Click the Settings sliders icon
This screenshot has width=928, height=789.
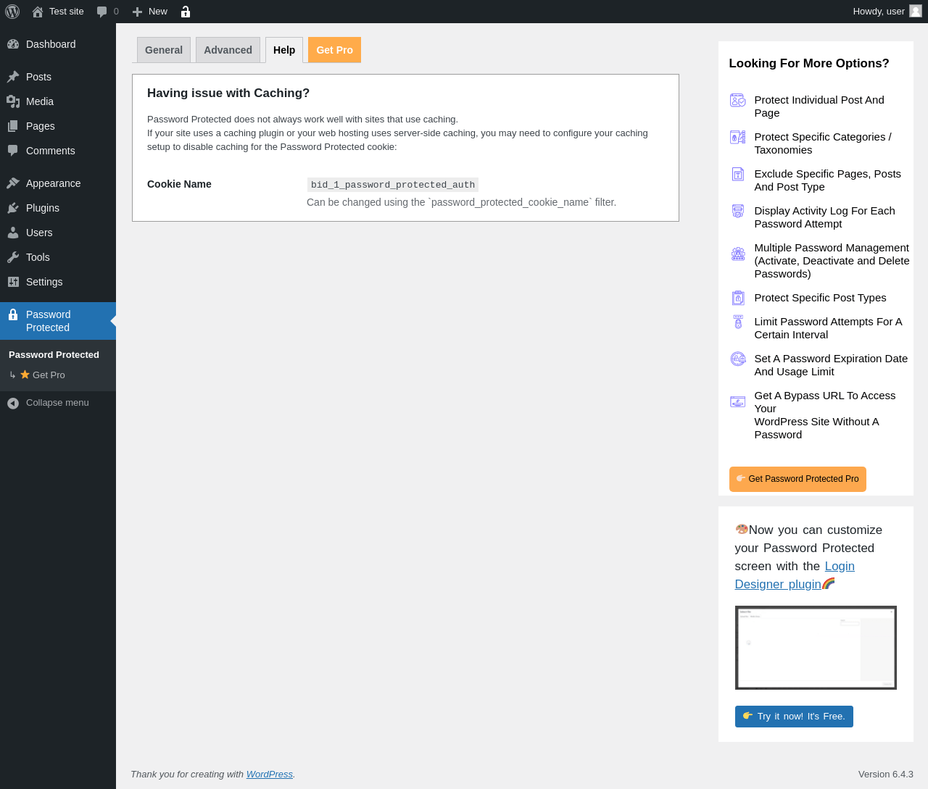pyautogui.click(x=13, y=282)
